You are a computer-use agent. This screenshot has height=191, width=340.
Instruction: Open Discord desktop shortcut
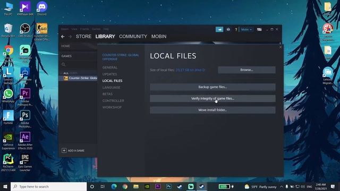point(42,8)
